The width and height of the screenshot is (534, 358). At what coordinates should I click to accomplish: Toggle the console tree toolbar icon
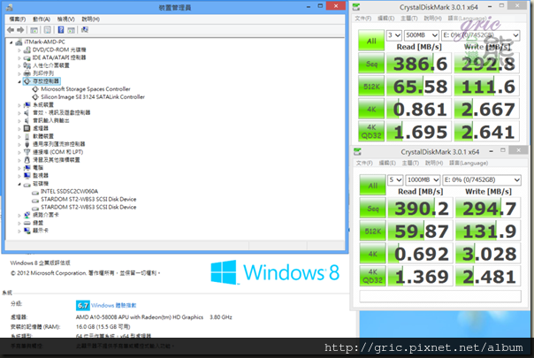click(x=34, y=30)
